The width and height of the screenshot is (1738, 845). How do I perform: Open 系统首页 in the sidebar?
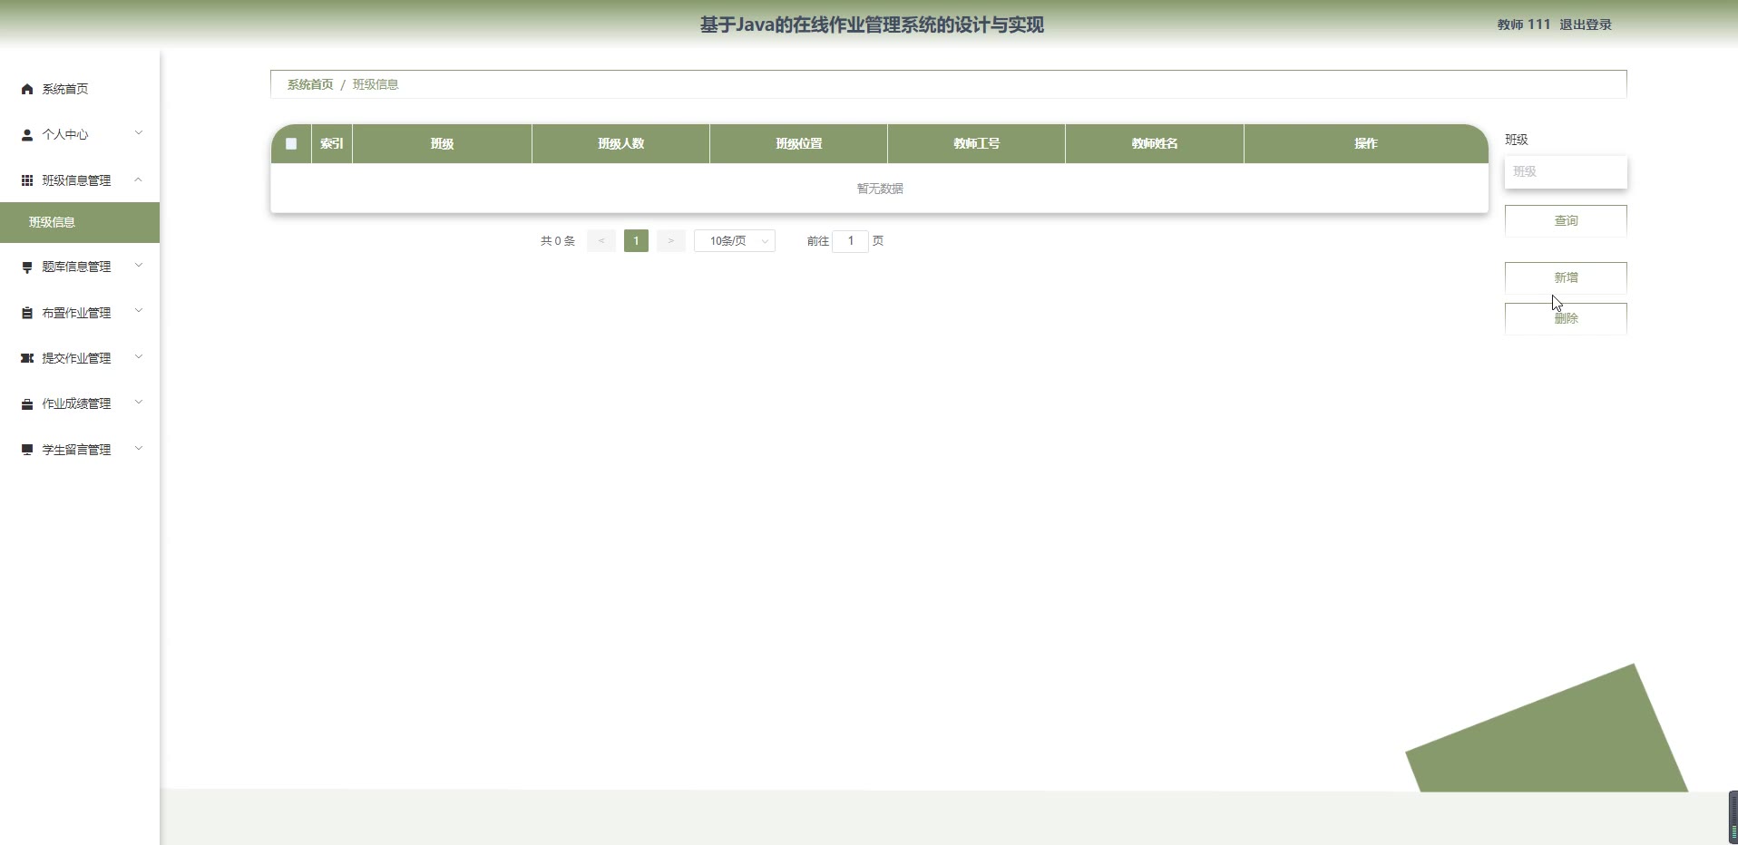click(80, 89)
